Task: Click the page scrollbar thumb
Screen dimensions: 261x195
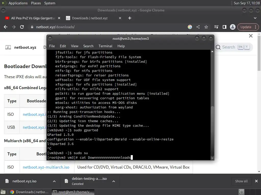Action: [259, 53]
